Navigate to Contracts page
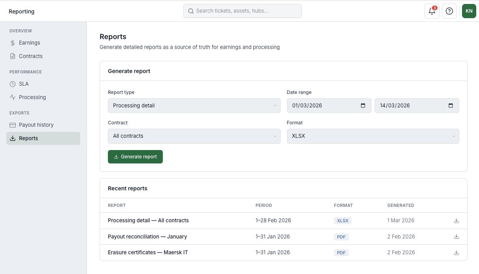The width and height of the screenshot is (479, 274). click(x=30, y=56)
